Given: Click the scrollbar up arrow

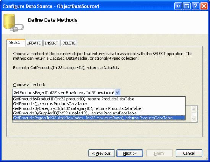Looking at the screenshot, I should point(194,109).
